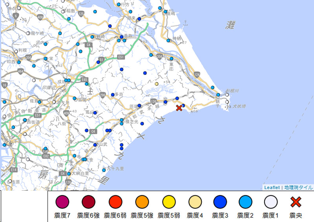This screenshot has height=222, width=314.
Task: Select the light blue marker above 銚子
Action: (218, 95)
